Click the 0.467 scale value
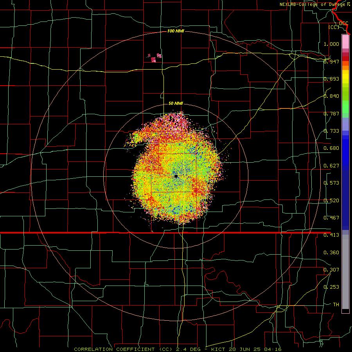Viewport: 352px width, 352px height. click(331, 218)
